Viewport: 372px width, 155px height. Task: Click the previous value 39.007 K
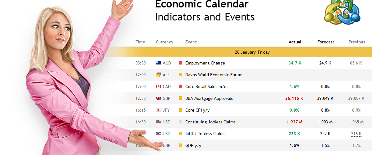tap(356, 98)
